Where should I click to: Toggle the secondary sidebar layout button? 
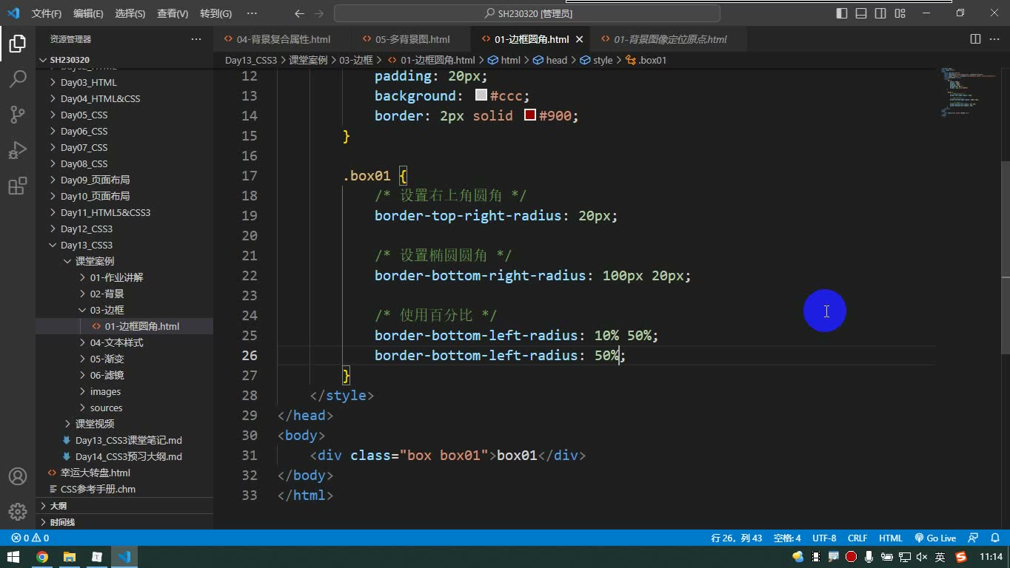(880, 13)
